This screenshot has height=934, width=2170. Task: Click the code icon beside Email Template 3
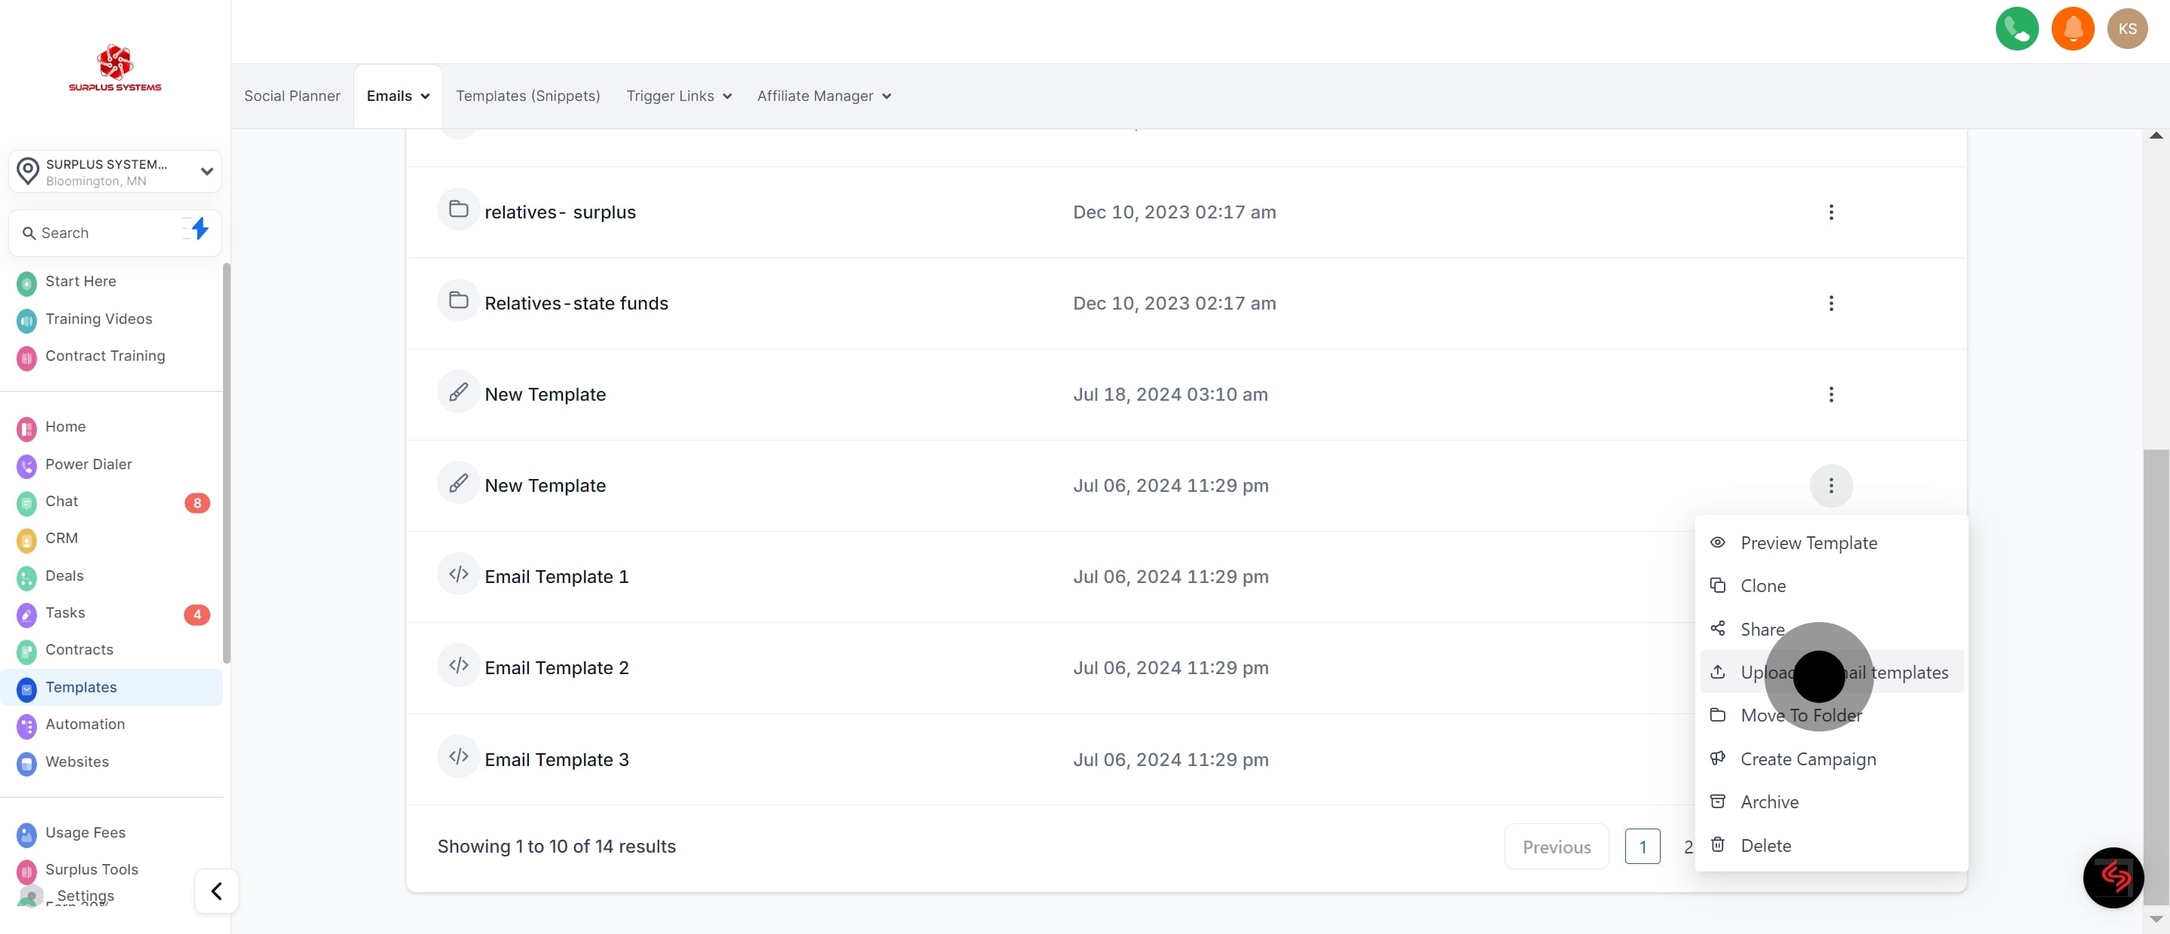click(x=458, y=756)
